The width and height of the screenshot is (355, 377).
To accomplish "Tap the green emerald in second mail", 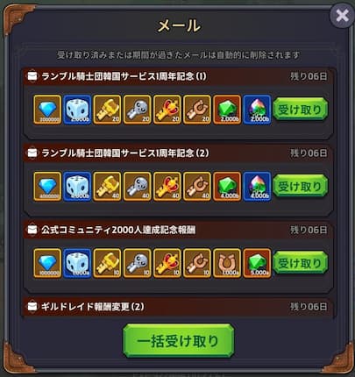I will 227,187.
